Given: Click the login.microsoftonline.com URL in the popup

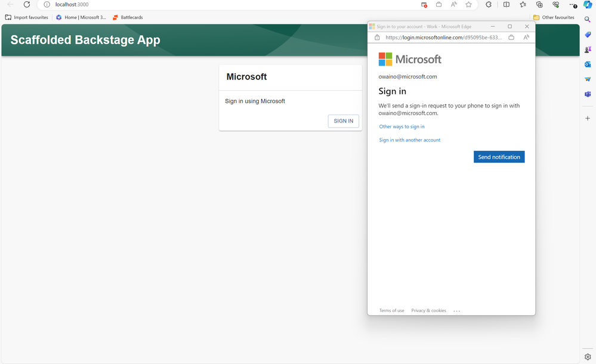Looking at the screenshot, I should (444, 37).
